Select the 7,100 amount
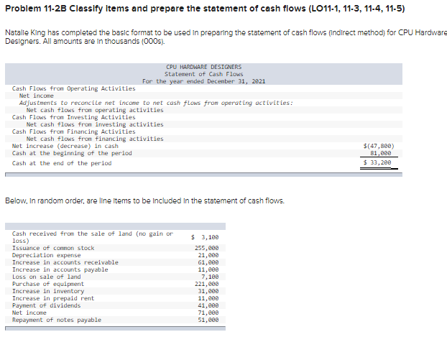 click(x=210, y=277)
